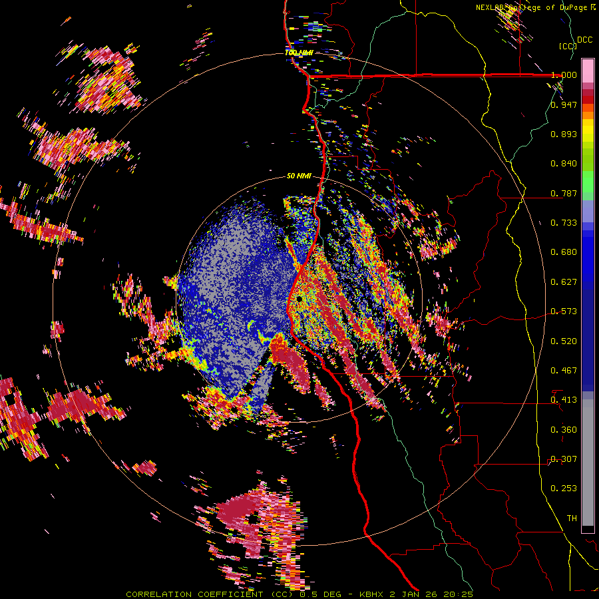Select the 0.893 scale value

tap(564, 134)
